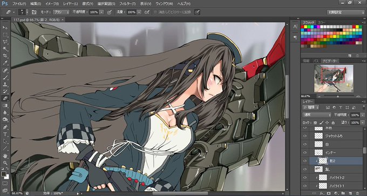This screenshot has width=367, height=196.
Task: Hide the ジャケットふち layer
Action: point(305,136)
